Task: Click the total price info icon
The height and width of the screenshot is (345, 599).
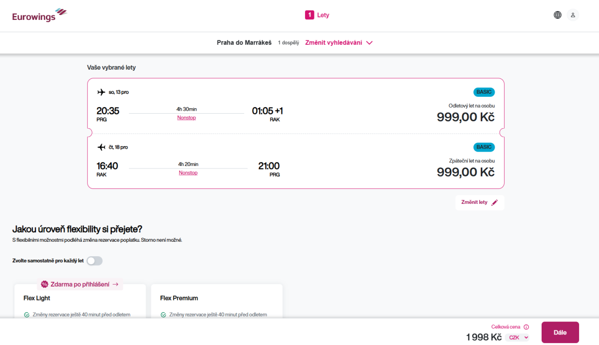Action: click(526, 327)
